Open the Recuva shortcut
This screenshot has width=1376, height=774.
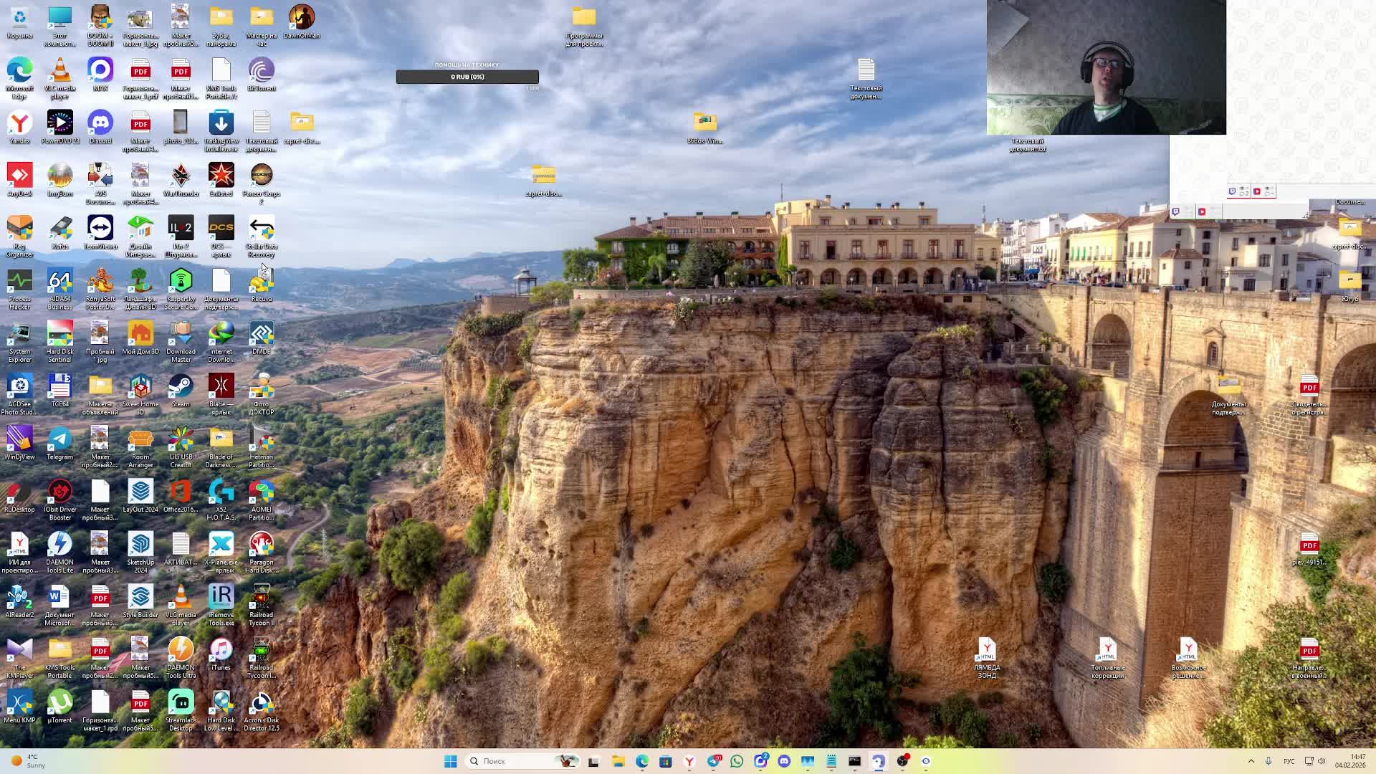point(262,283)
